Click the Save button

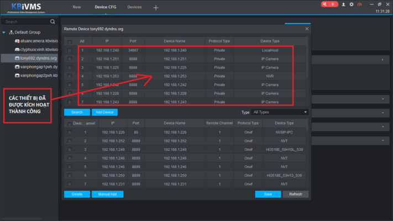click(268, 194)
